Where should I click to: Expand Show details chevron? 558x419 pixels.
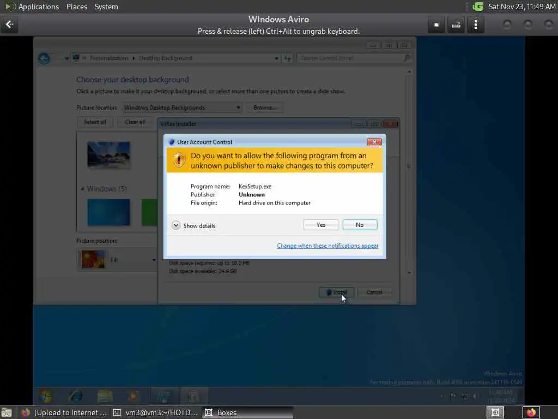[176, 225]
